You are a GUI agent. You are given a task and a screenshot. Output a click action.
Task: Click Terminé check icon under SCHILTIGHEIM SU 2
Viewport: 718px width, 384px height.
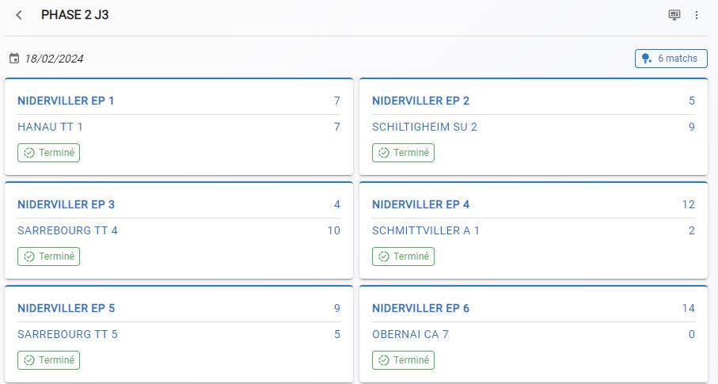pyautogui.click(x=384, y=153)
